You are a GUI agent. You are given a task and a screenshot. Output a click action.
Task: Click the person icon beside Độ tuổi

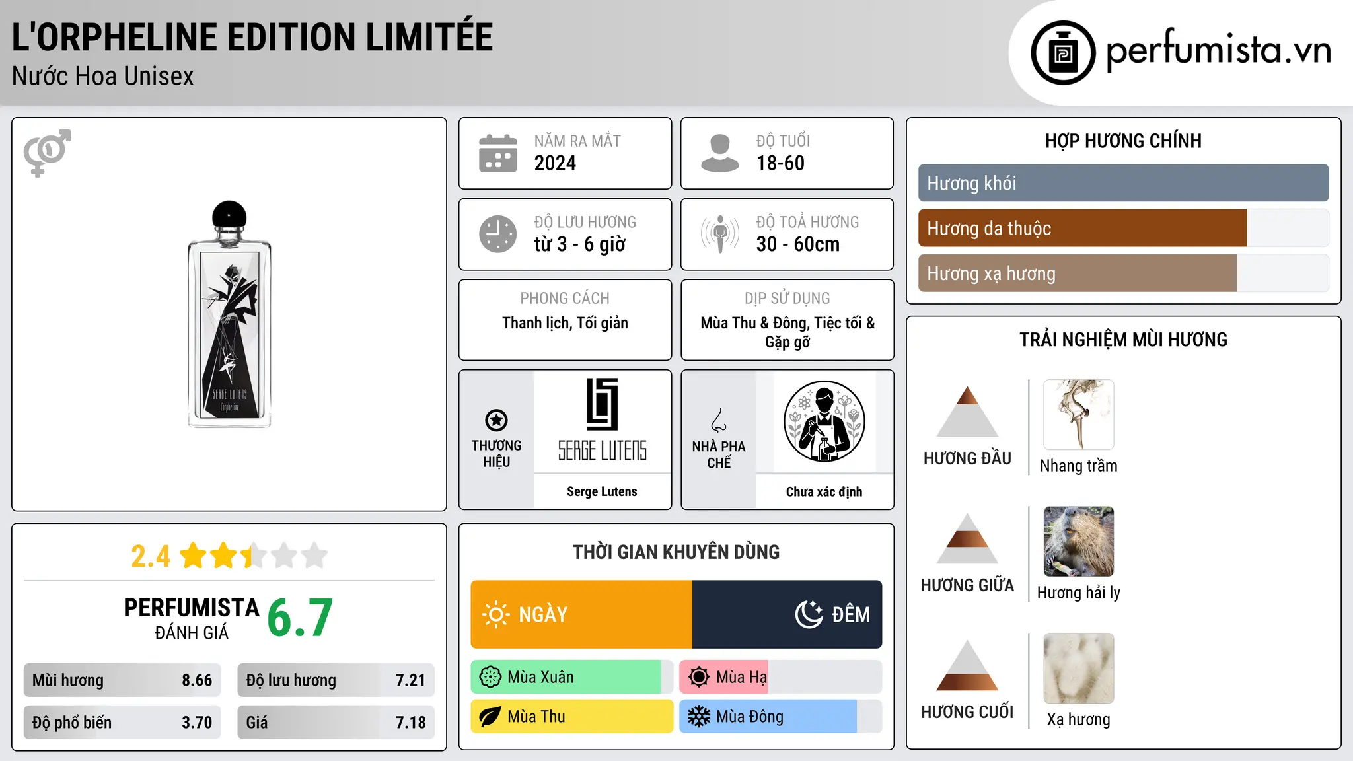[x=719, y=153]
